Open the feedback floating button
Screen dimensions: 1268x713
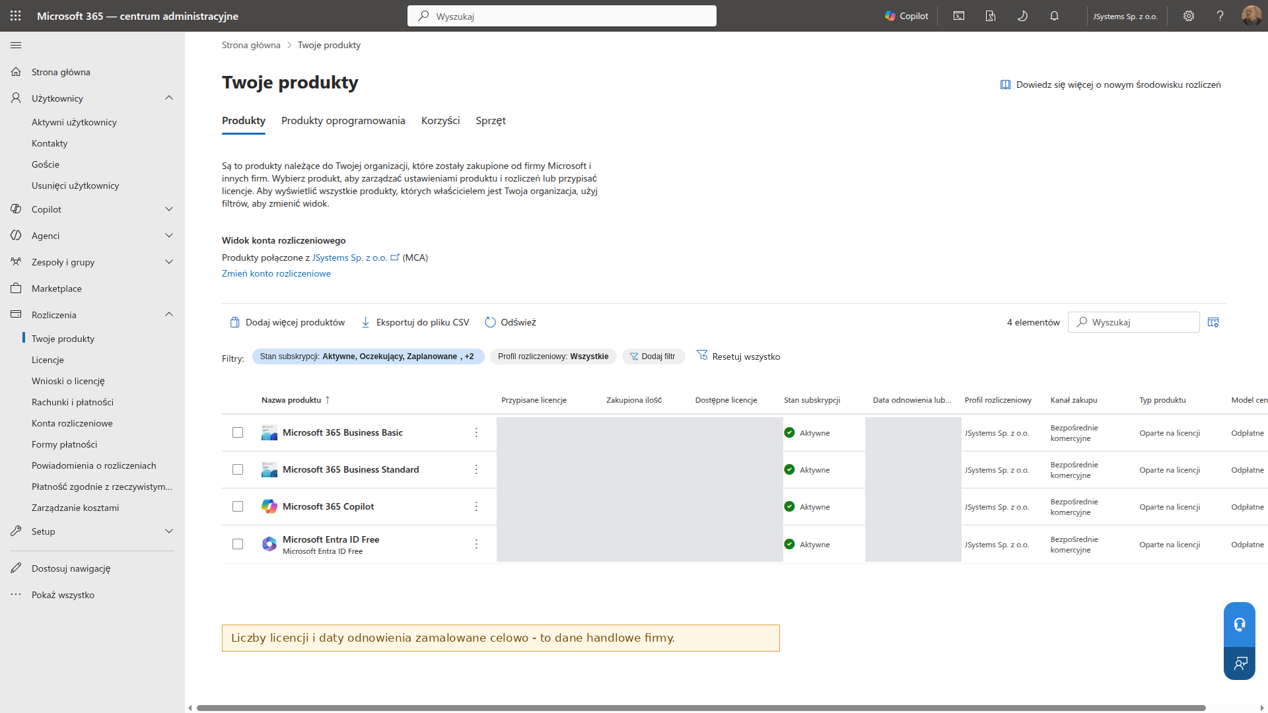click(1240, 663)
